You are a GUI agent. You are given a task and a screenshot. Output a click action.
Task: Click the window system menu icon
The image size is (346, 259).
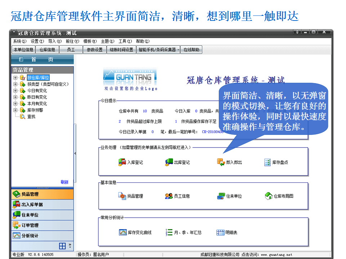[14, 32]
